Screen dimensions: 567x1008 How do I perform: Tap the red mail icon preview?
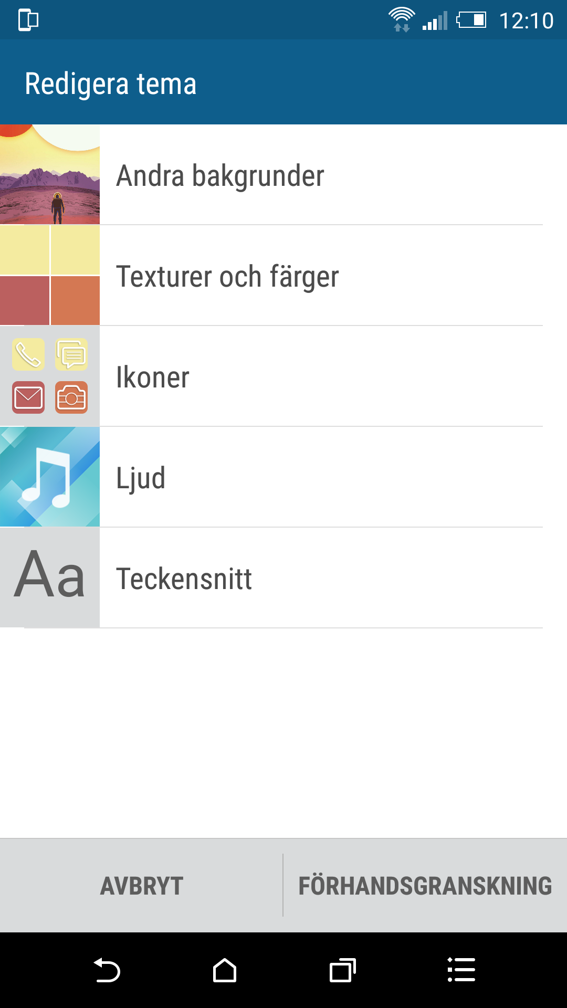click(28, 397)
